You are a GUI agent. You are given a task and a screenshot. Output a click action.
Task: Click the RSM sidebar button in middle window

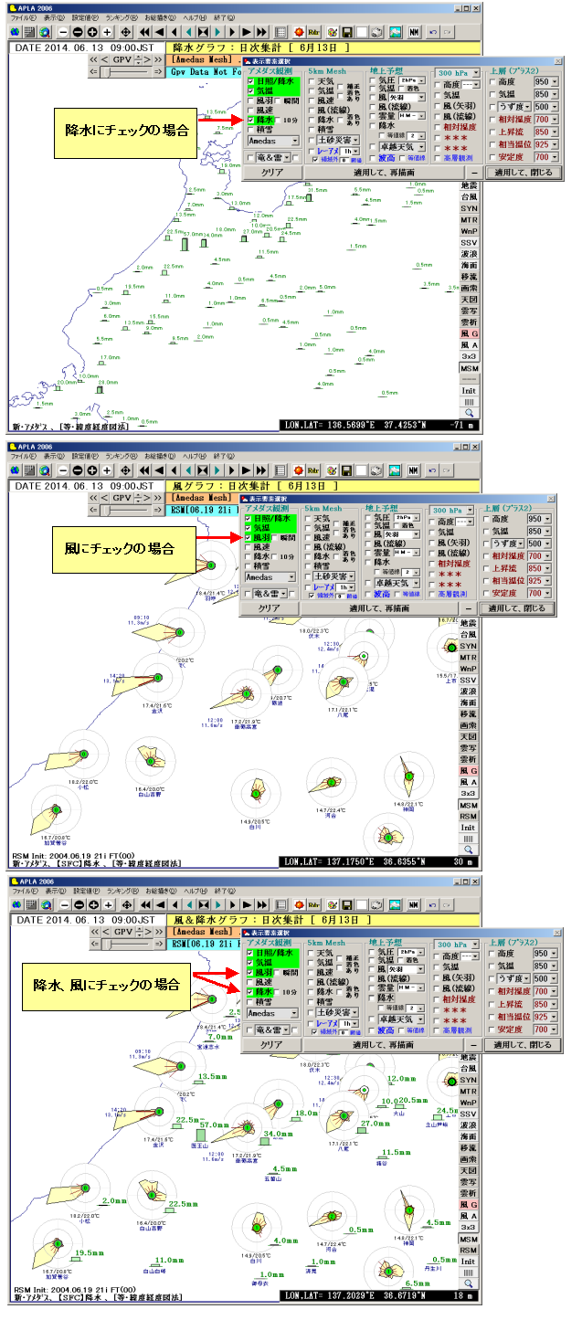(x=468, y=818)
